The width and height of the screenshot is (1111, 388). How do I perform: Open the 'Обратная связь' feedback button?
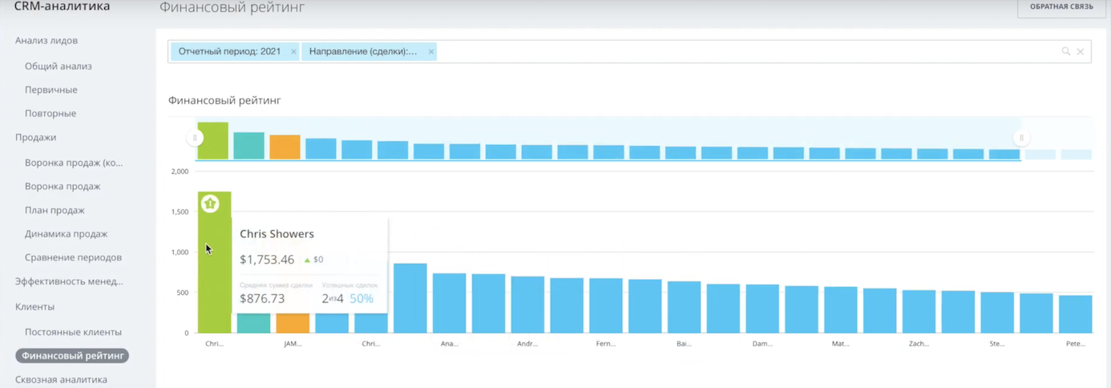coord(1061,7)
